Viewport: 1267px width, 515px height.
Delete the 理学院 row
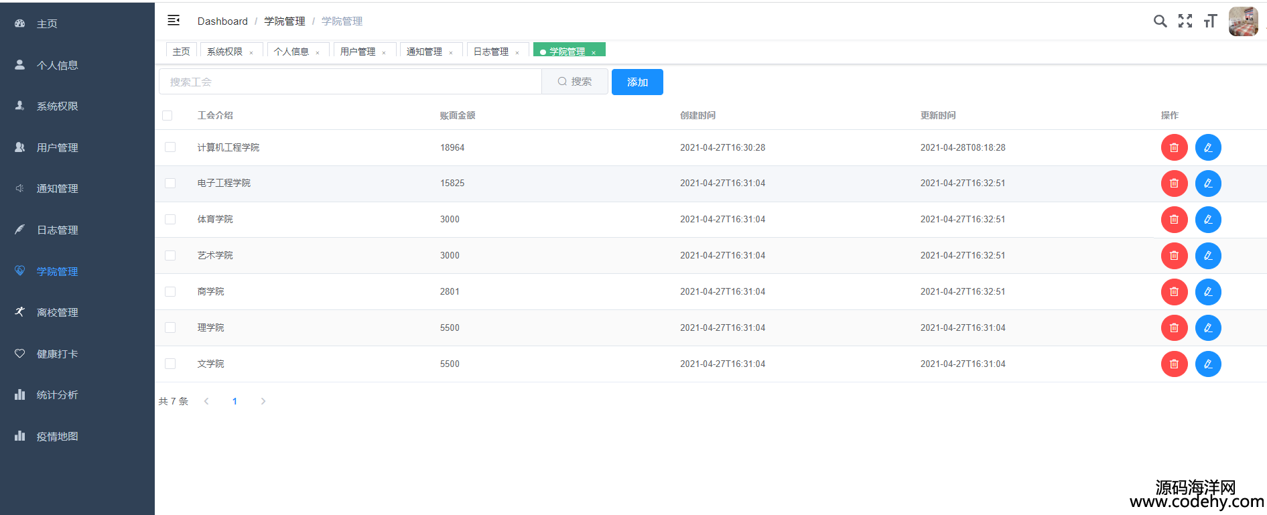tap(1174, 328)
